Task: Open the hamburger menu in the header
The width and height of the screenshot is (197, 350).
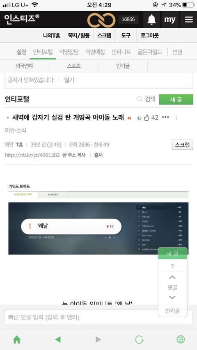Action: [x=189, y=19]
